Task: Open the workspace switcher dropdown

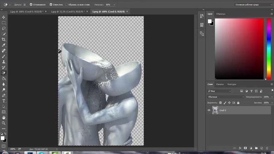Action: 253,5
